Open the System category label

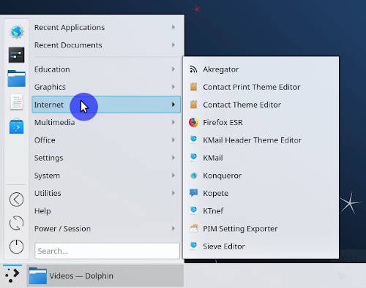pyautogui.click(x=47, y=175)
